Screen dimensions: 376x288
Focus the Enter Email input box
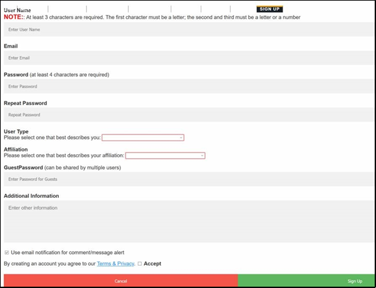tap(188, 57)
